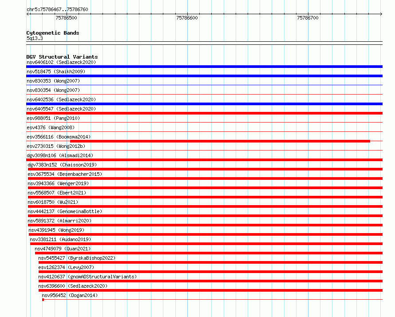Viewport: 395px width, 317px height.
Task: Click thick red bar of esv3566116 track
Action: coord(220,141)
